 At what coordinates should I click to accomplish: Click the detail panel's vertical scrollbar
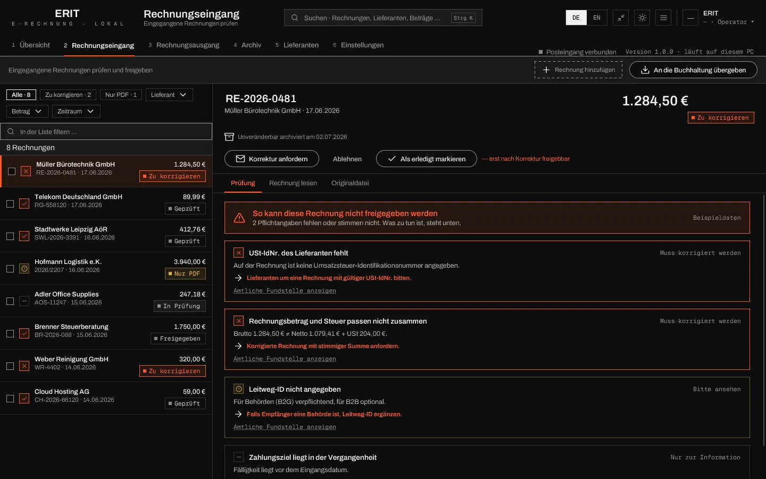pyautogui.click(x=764, y=319)
